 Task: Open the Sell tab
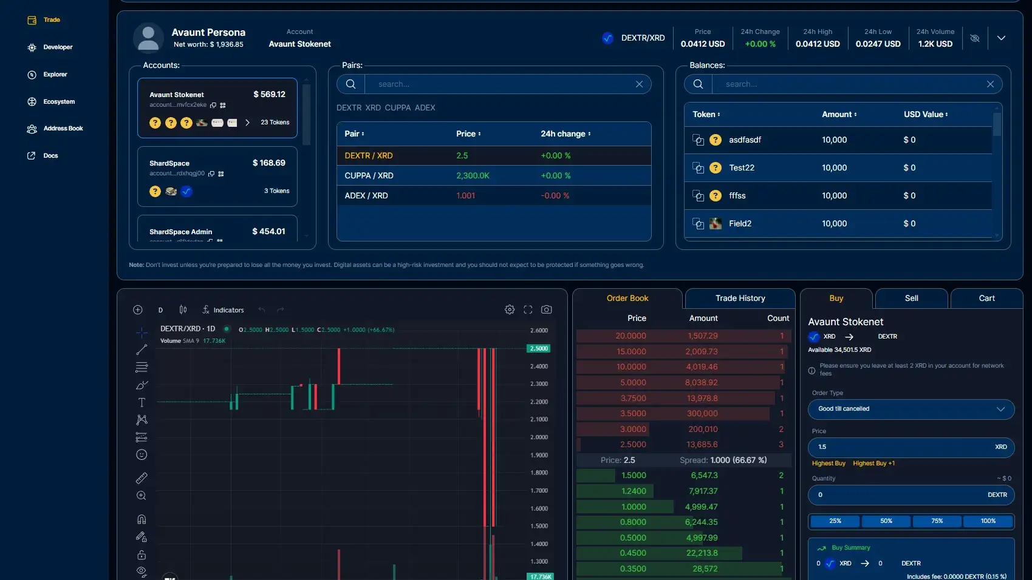[x=911, y=298]
